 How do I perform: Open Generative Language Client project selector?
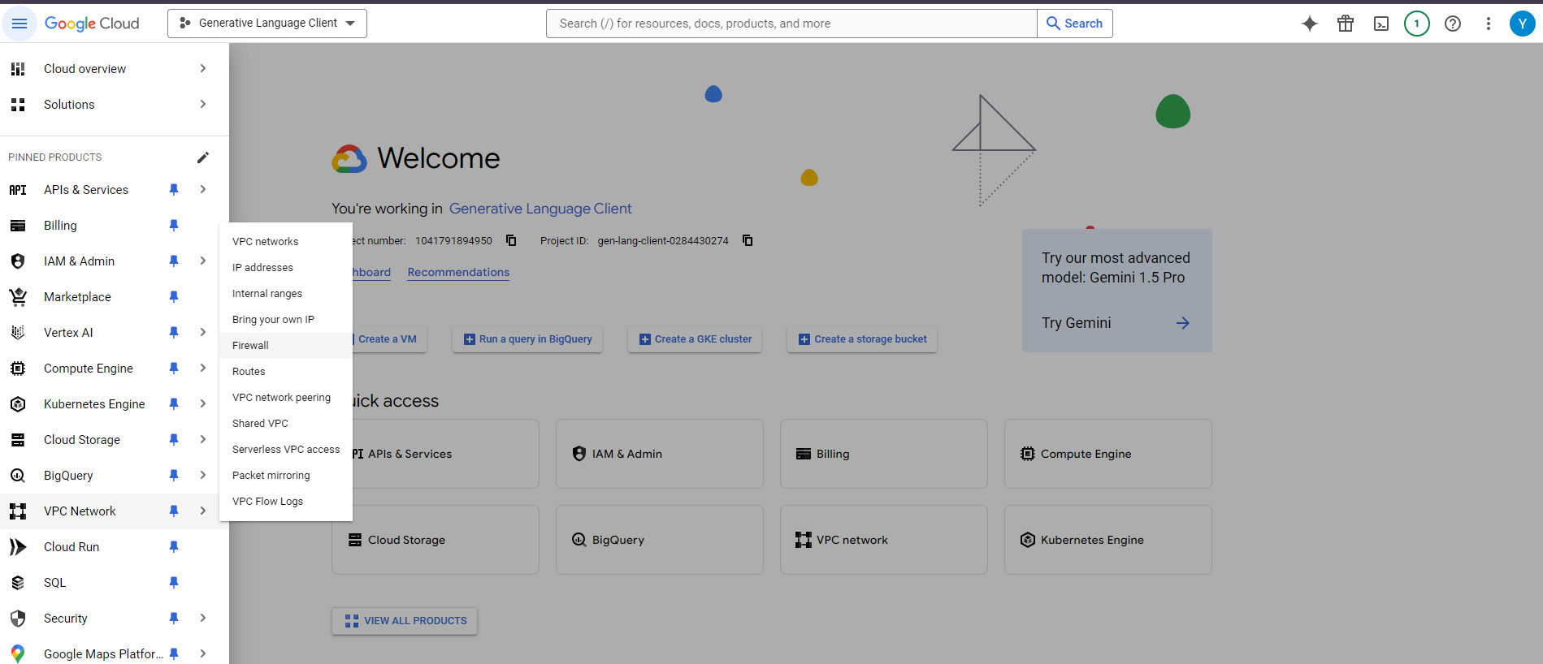coord(267,24)
